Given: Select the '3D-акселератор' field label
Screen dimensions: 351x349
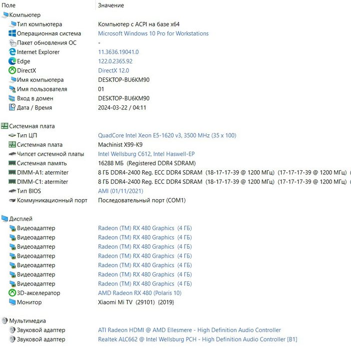Looking at the screenshot, I should 38,293.
